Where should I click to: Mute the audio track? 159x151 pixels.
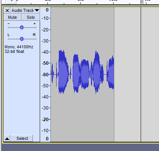pyautogui.click(x=13, y=17)
